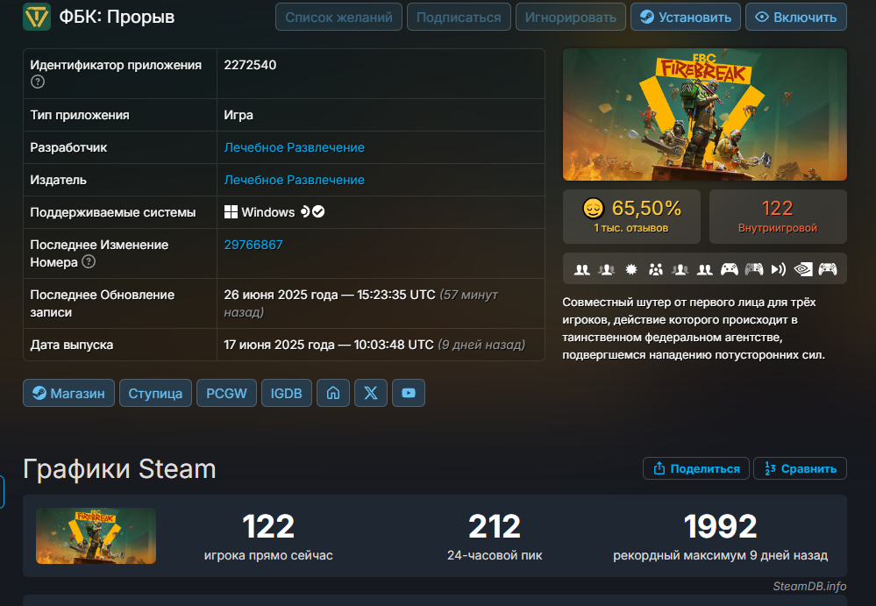Click the large FBC Firebreak cover image

click(704, 115)
